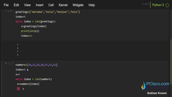Screen dimensions: 172x97
Task: Click the notebook vertical scrollbar
Action: 171,62
